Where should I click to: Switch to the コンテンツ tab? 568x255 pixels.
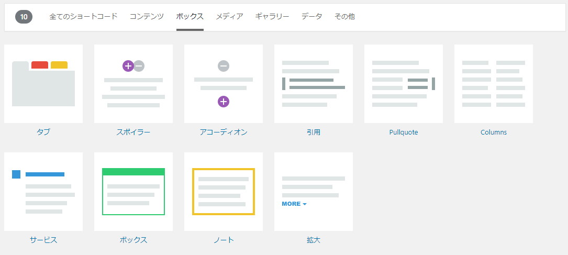tap(147, 17)
